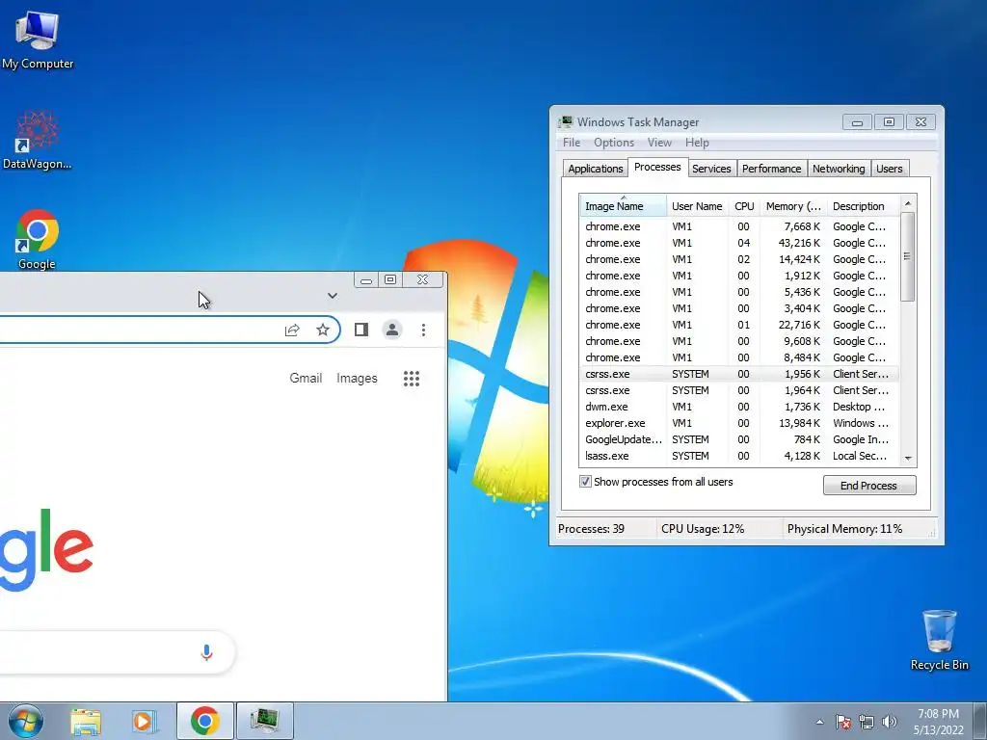Open Task Manager Options menu
This screenshot has height=740, width=987.
[x=614, y=143]
